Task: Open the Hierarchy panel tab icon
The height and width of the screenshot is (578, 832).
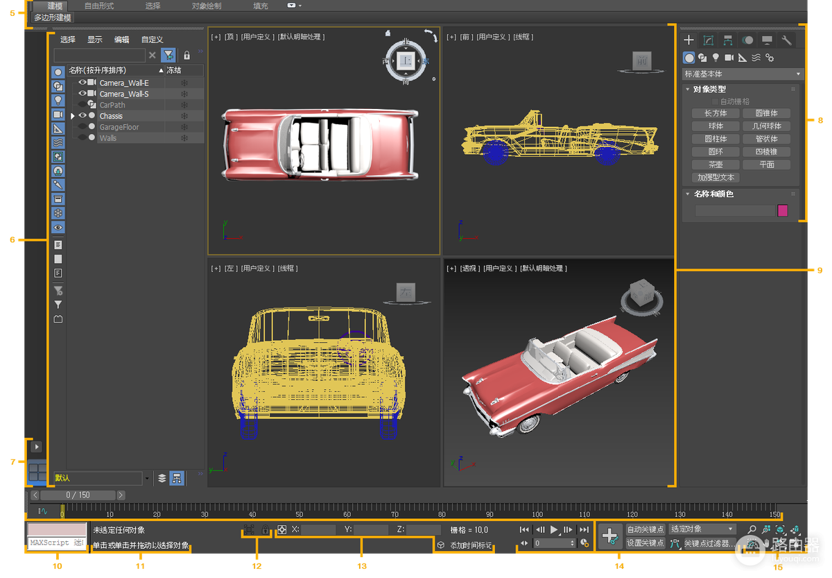Action: click(727, 40)
